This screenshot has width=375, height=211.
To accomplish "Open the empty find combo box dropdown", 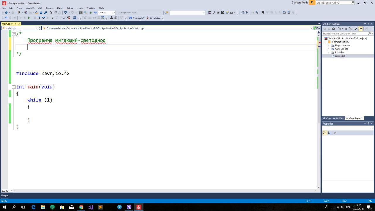I will [204, 13].
